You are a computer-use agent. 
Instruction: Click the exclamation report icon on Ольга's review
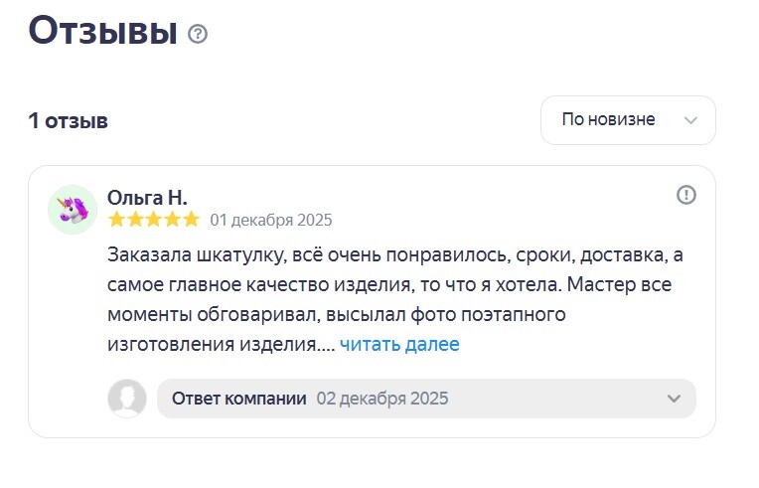pos(685,195)
